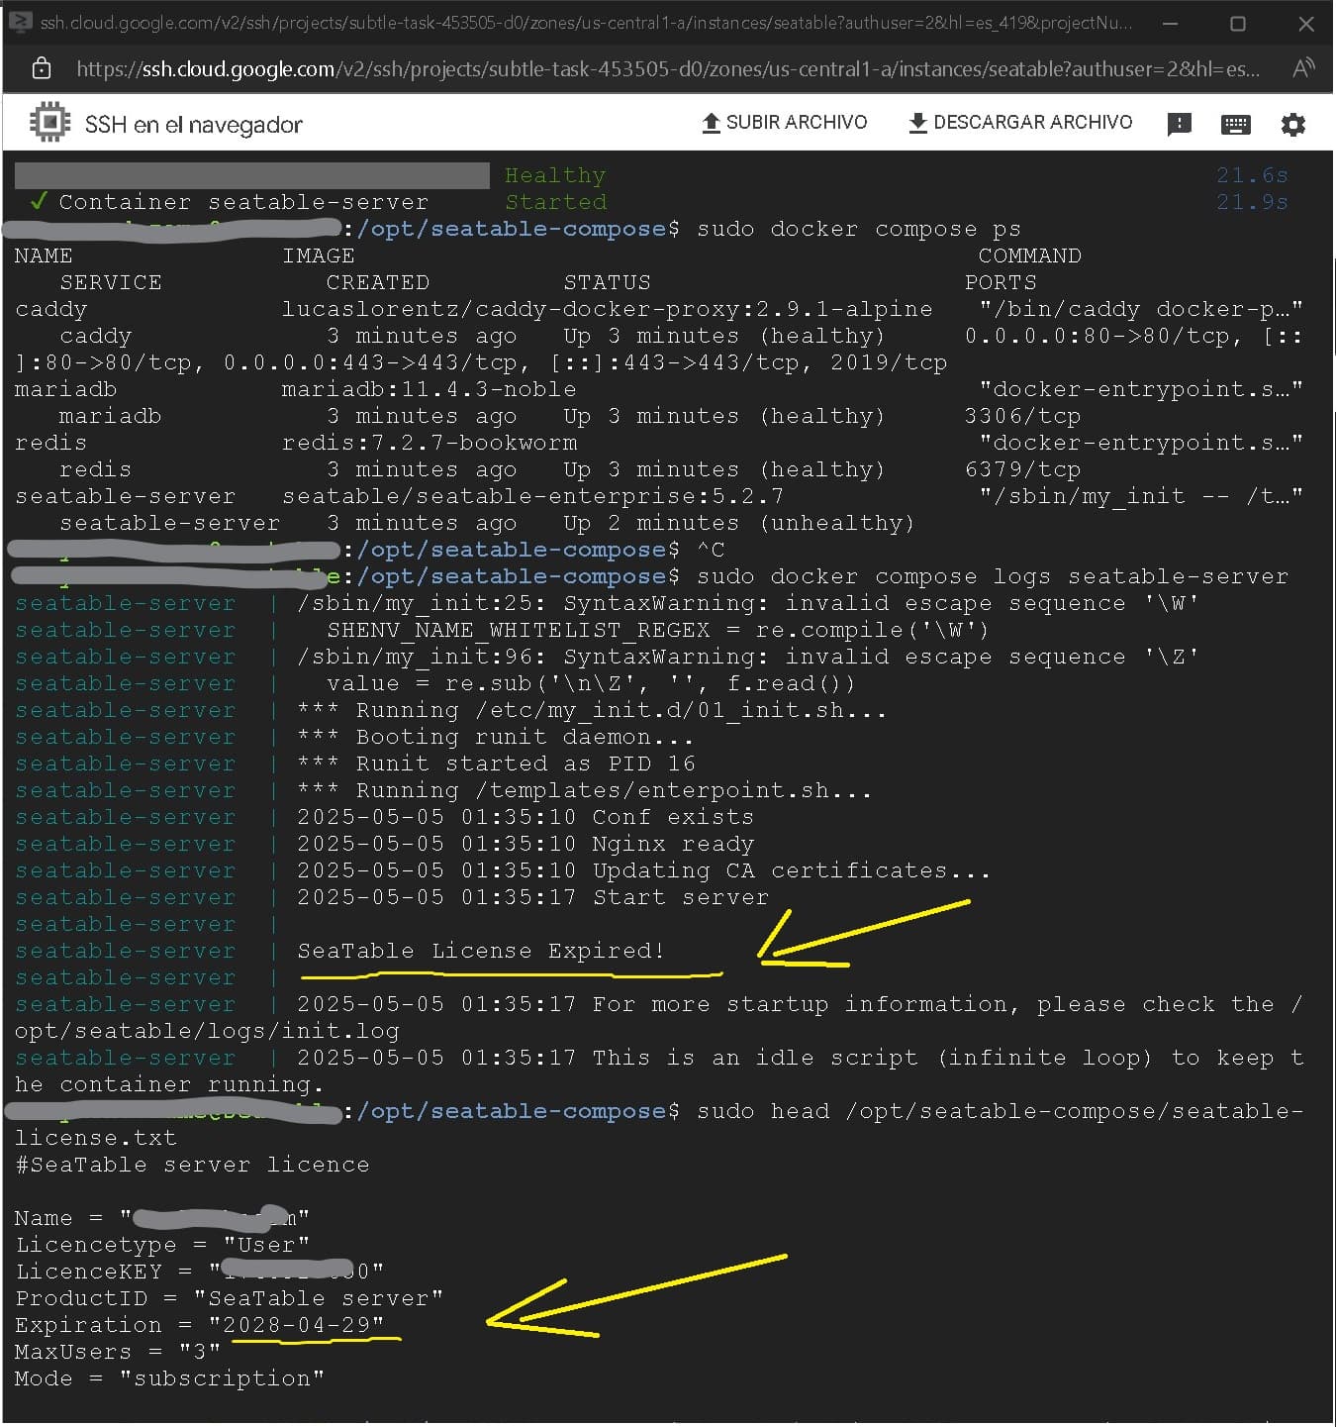This screenshot has height=1427, width=1336.
Task: Click the 'IMAGE' column header
Action: (318, 255)
